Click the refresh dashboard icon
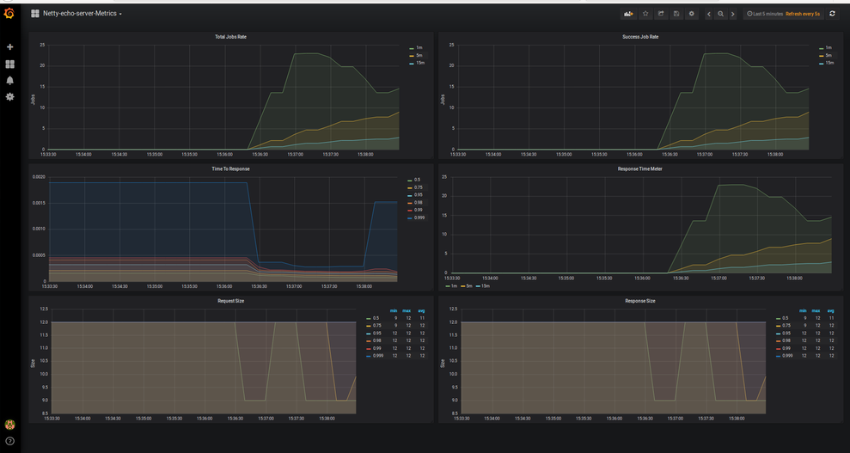 pos(833,14)
